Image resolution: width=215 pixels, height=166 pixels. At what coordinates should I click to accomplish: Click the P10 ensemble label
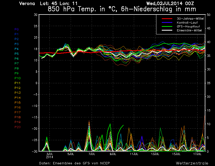click(17, 78)
